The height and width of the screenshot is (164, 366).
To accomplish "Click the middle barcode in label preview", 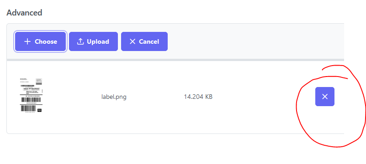I will click(31, 100).
